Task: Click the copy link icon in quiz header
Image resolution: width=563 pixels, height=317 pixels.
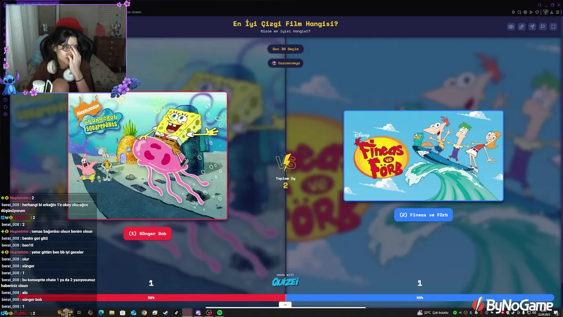Action: point(522,27)
